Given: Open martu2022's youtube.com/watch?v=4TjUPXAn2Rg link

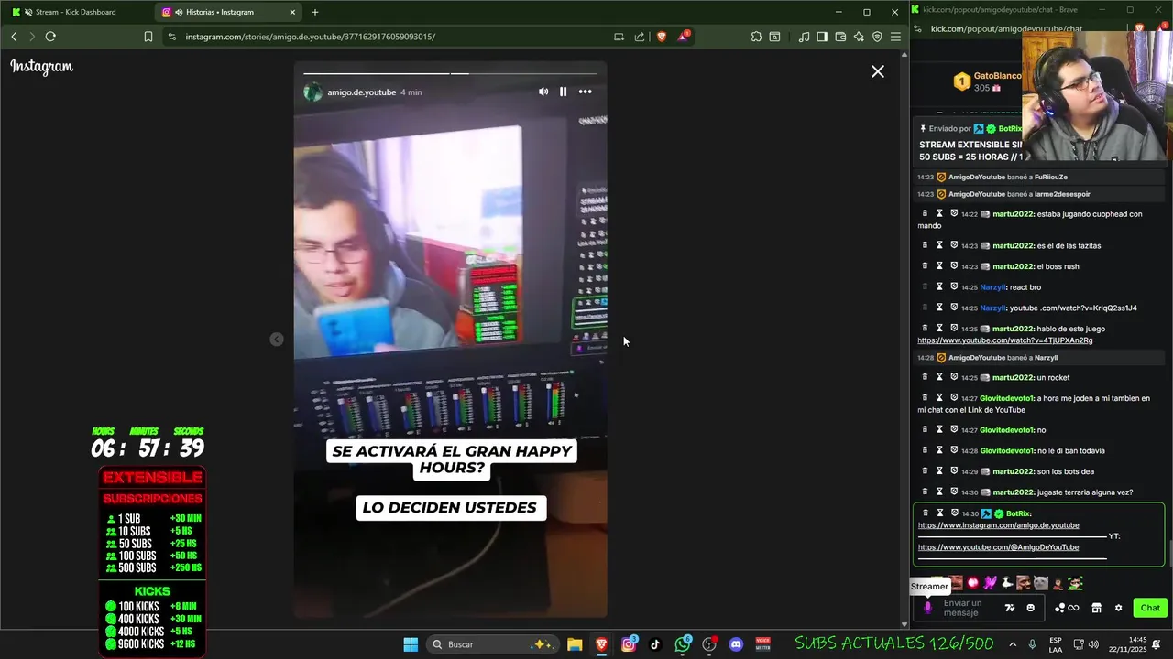Looking at the screenshot, I should pyautogui.click(x=1005, y=340).
